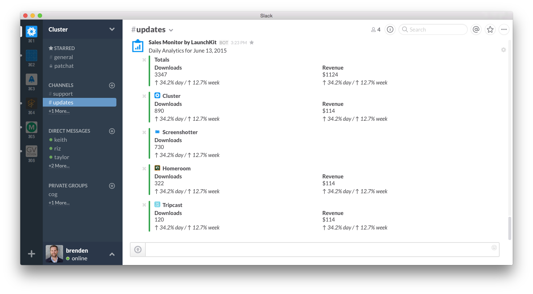Click the PRIVATE GROUPS header
The image size is (533, 294).
click(x=68, y=186)
